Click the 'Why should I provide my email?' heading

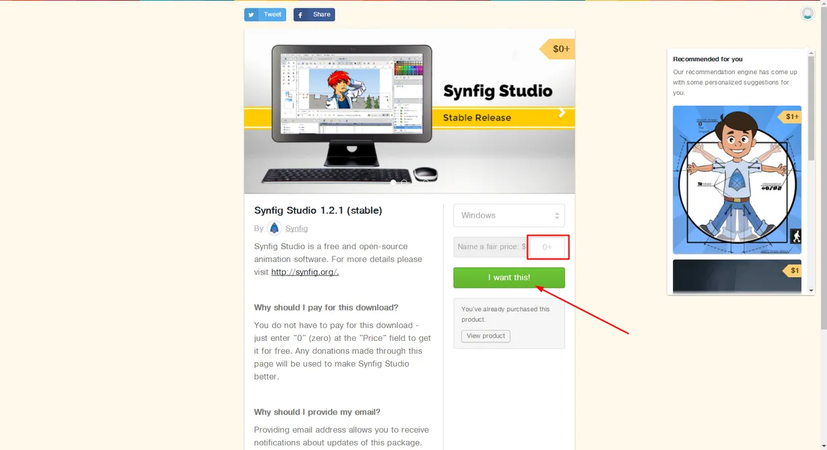click(x=317, y=412)
